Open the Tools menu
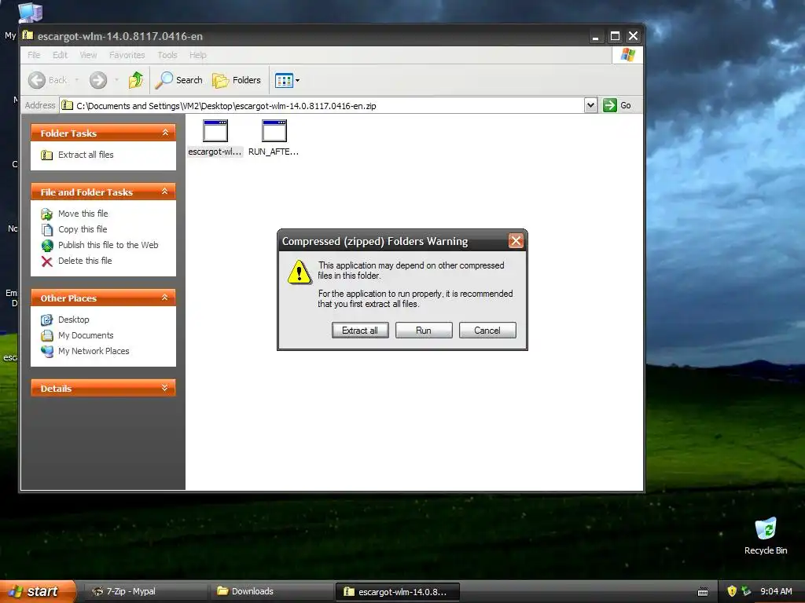805x603 pixels. [x=167, y=55]
